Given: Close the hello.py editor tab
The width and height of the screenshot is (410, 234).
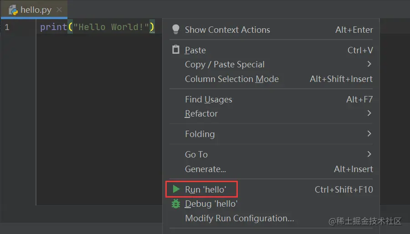Looking at the screenshot, I should click(x=59, y=10).
